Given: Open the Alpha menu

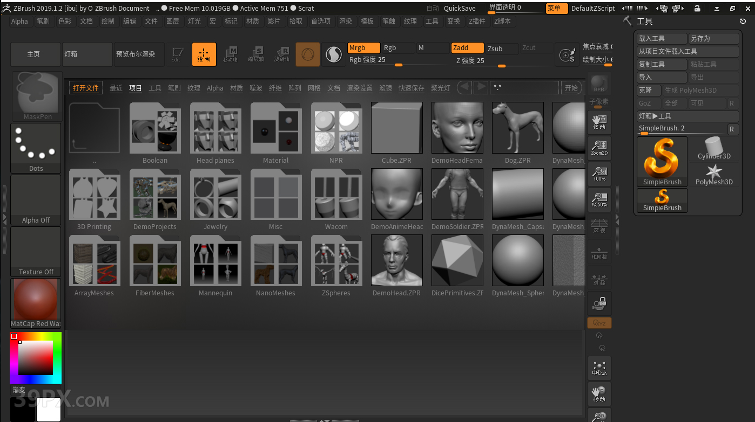Looking at the screenshot, I should click(19, 22).
